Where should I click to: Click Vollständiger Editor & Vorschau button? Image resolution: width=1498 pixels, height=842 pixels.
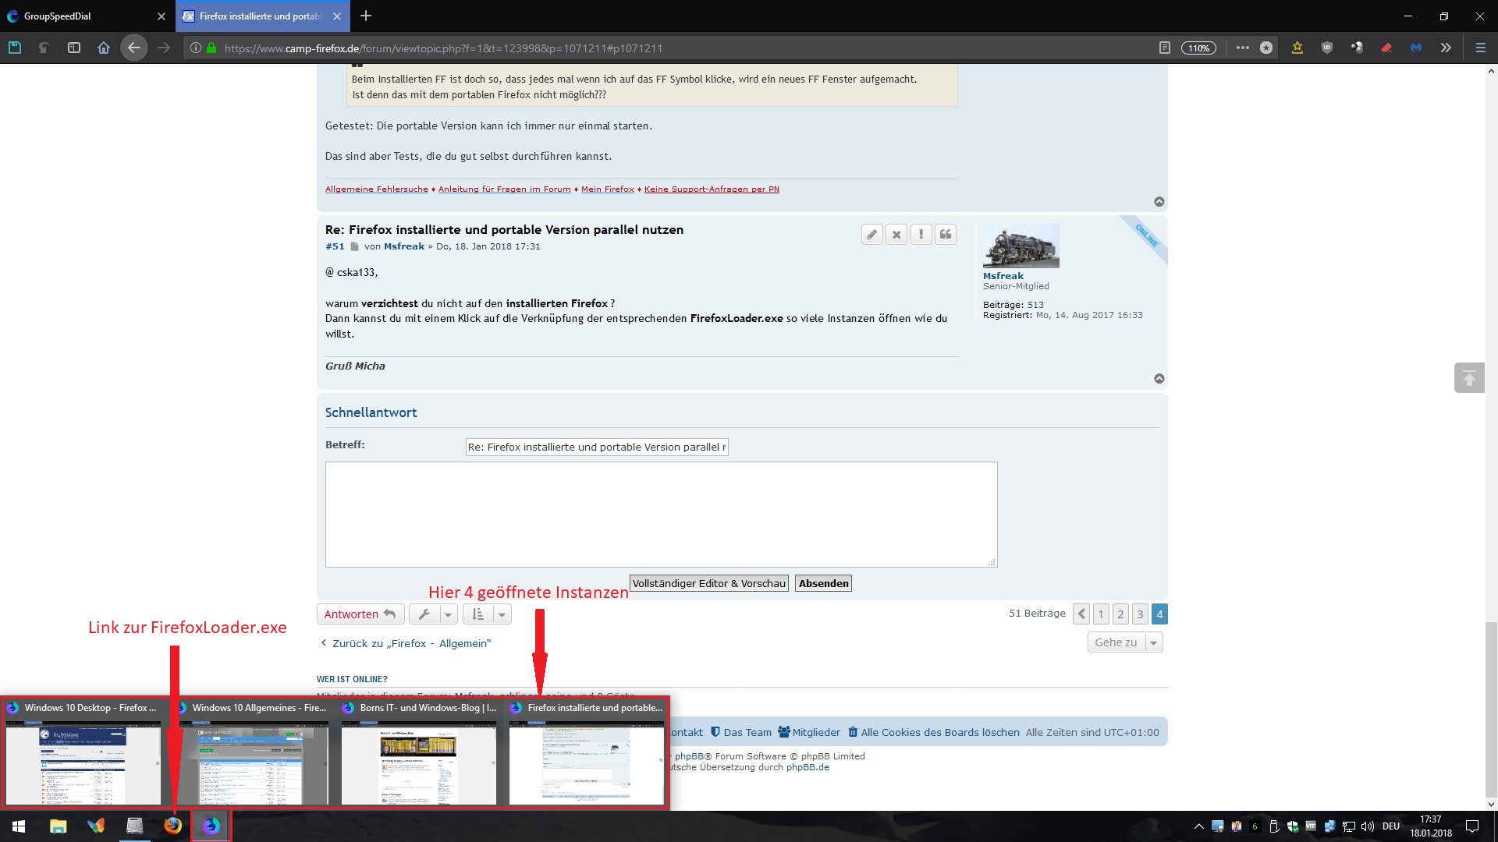pos(708,583)
